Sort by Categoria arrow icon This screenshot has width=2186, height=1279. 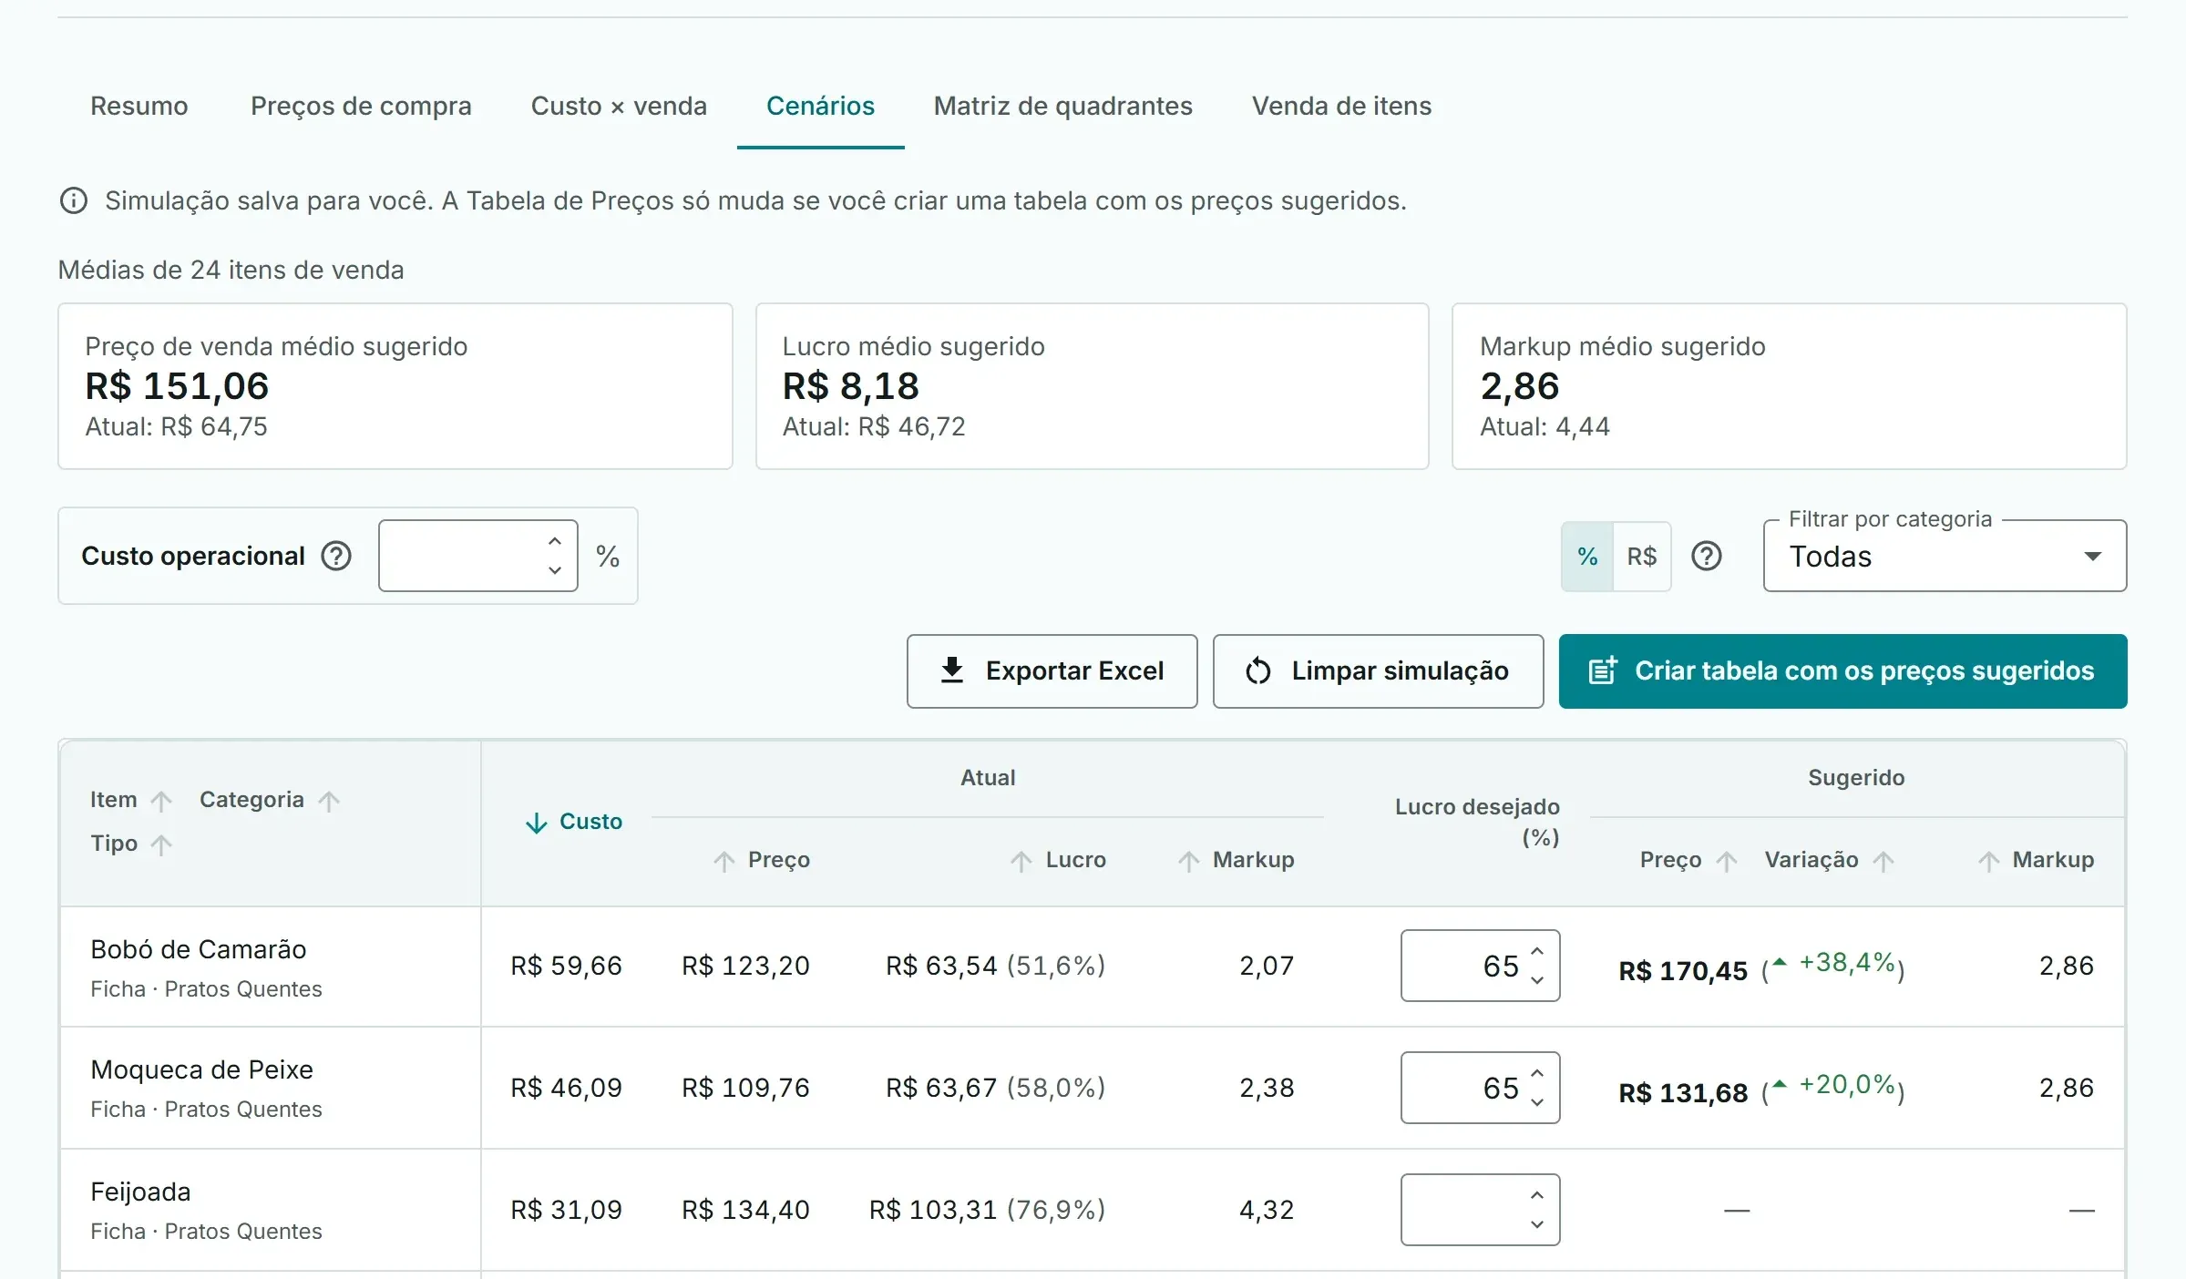coord(329,801)
